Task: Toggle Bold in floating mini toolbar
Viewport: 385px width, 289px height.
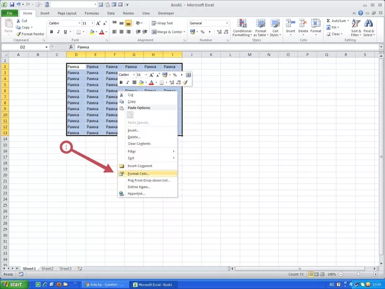Action: click(x=121, y=82)
